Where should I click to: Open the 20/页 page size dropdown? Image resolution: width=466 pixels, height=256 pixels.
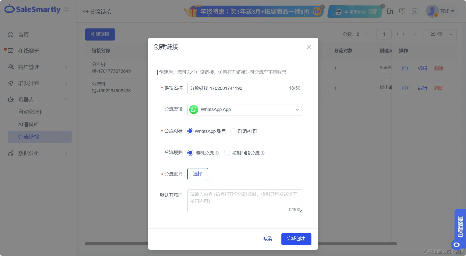point(440,34)
